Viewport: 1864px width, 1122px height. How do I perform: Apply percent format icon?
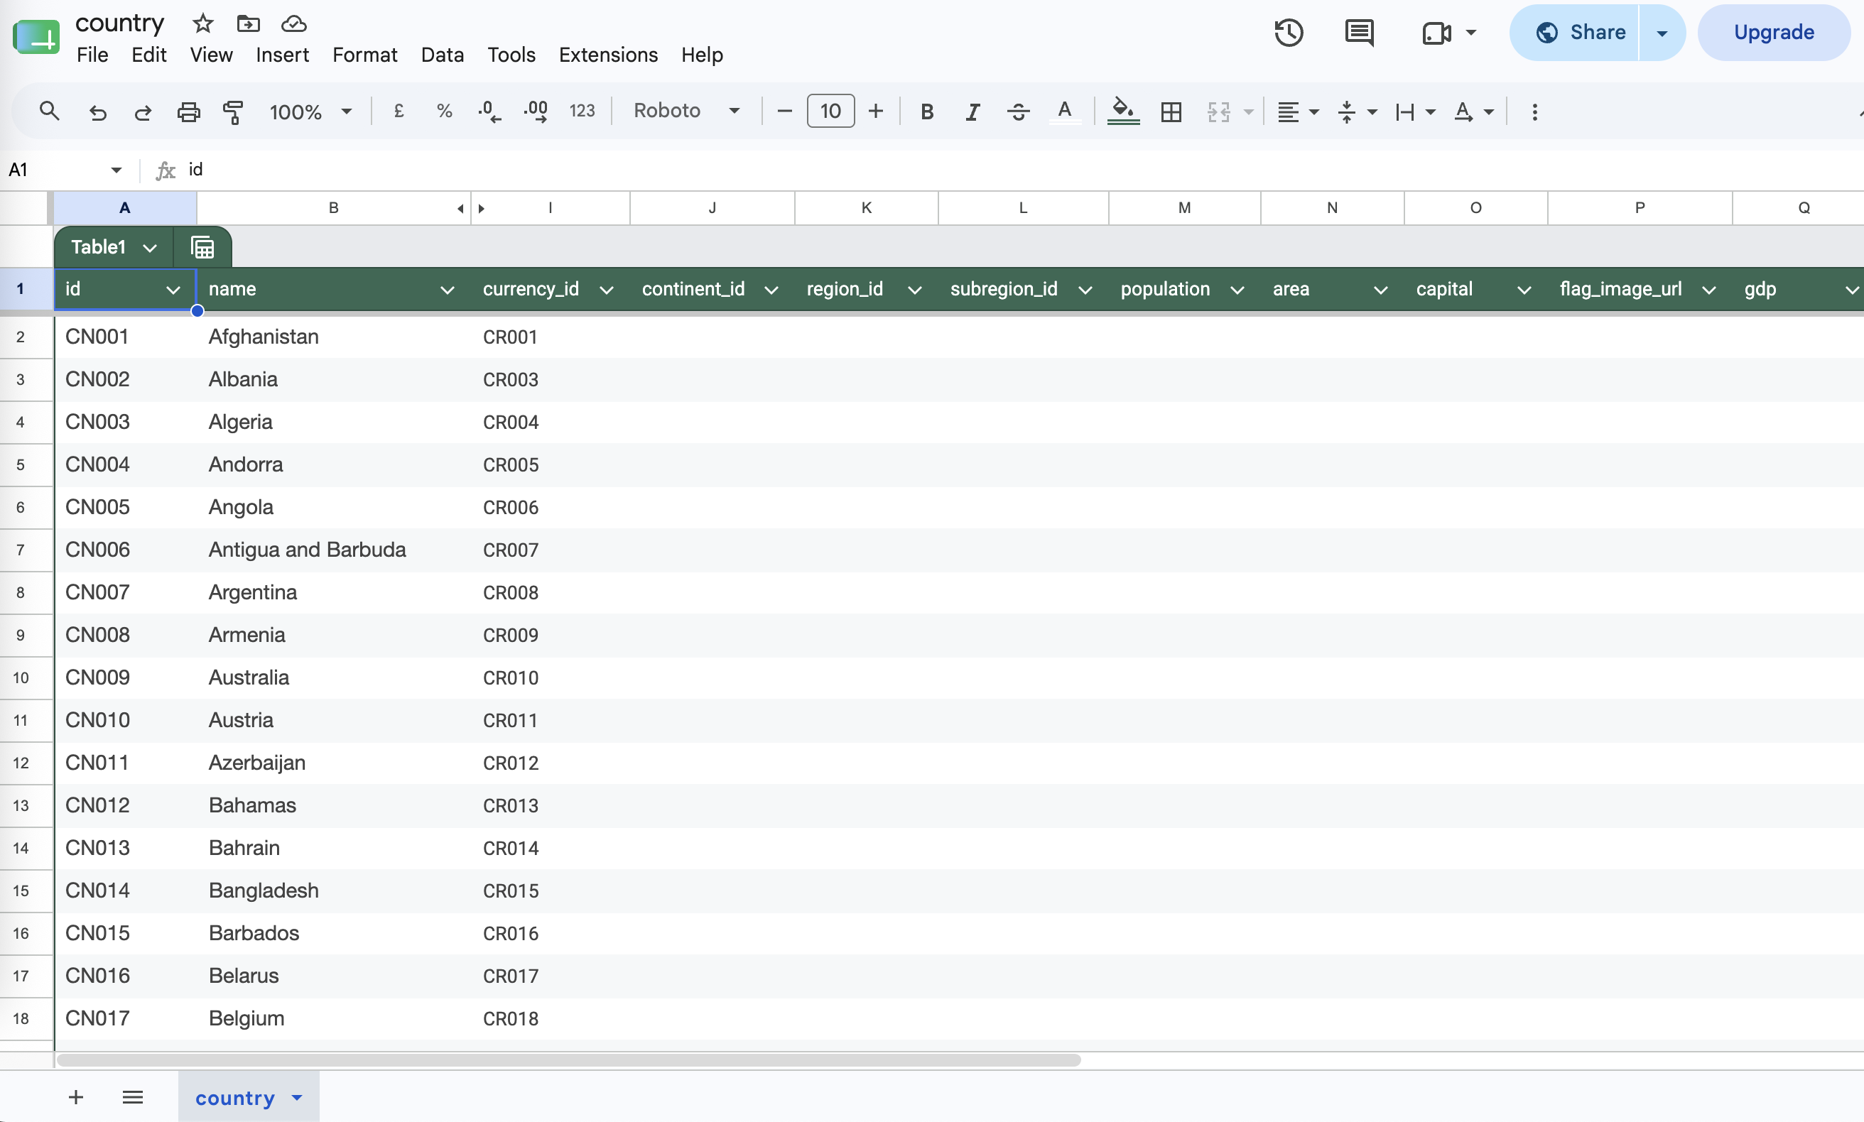pos(445,111)
